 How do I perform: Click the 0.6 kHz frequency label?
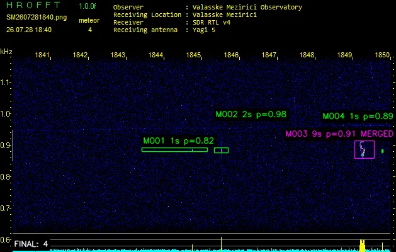5,239
